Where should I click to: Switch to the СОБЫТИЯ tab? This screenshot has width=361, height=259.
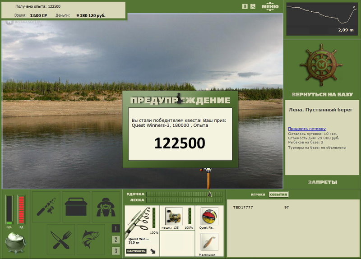click(278, 194)
